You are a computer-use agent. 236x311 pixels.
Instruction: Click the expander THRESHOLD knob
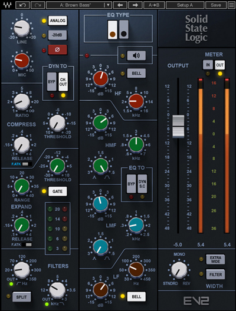57,166
